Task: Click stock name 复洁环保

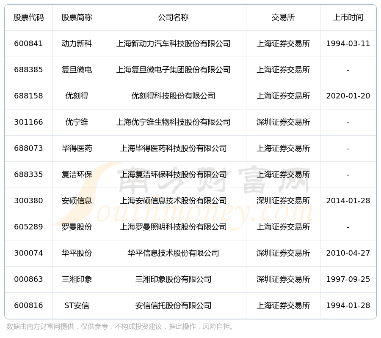Action: tap(77, 174)
